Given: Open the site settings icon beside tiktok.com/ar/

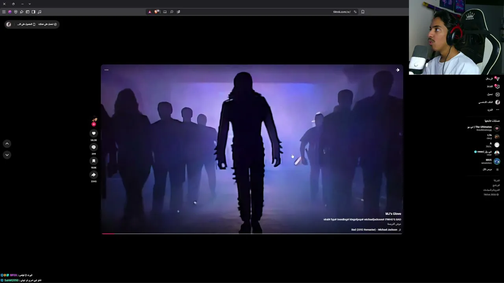Looking at the screenshot, I should click(355, 12).
